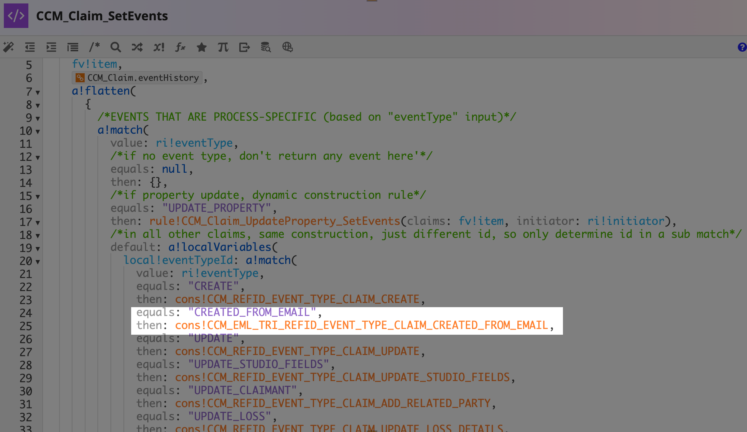Click the star icon in the toolbar
The height and width of the screenshot is (432, 747).
[x=202, y=47]
